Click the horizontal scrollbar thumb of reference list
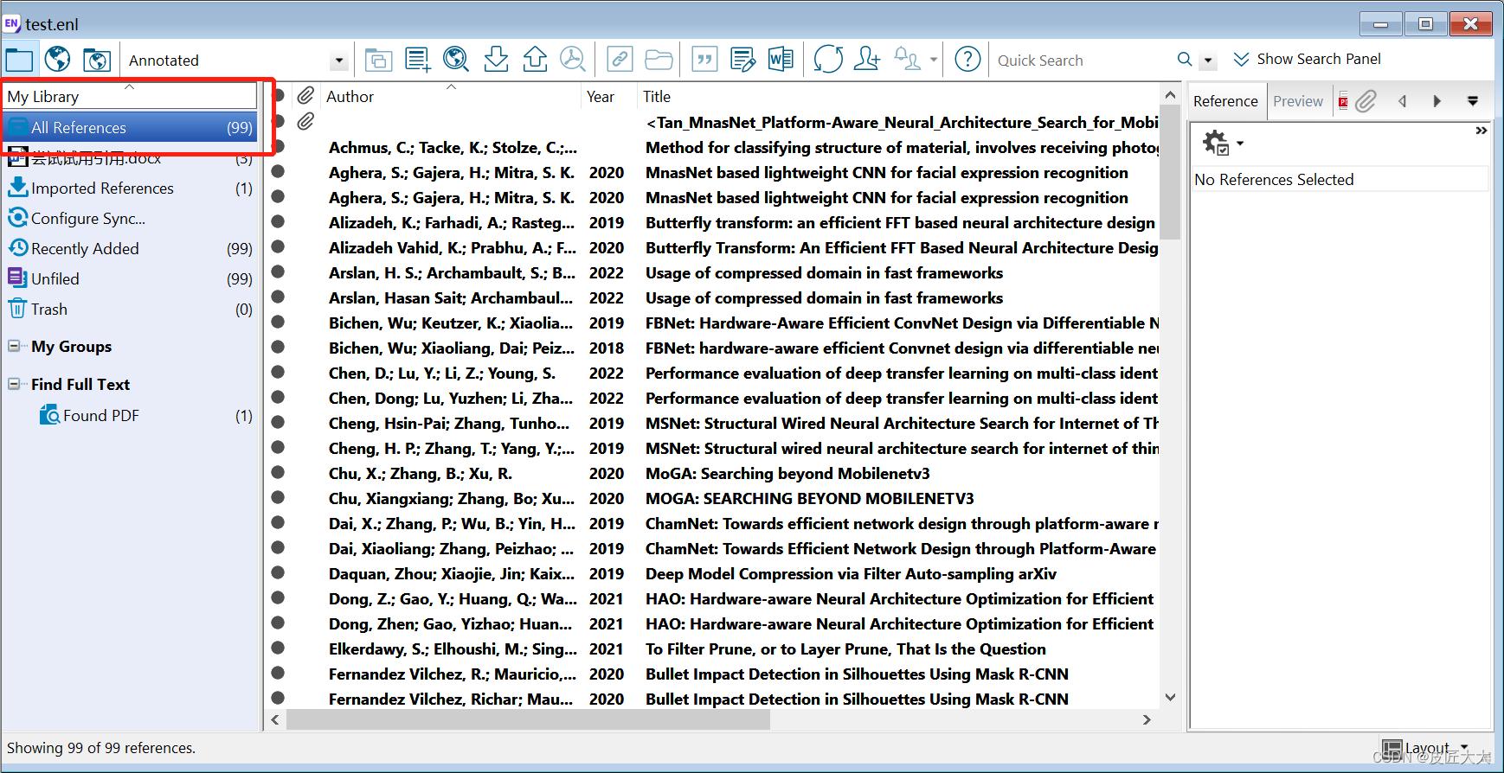This screenshot has width=1504, height=773. pos(528,719)
